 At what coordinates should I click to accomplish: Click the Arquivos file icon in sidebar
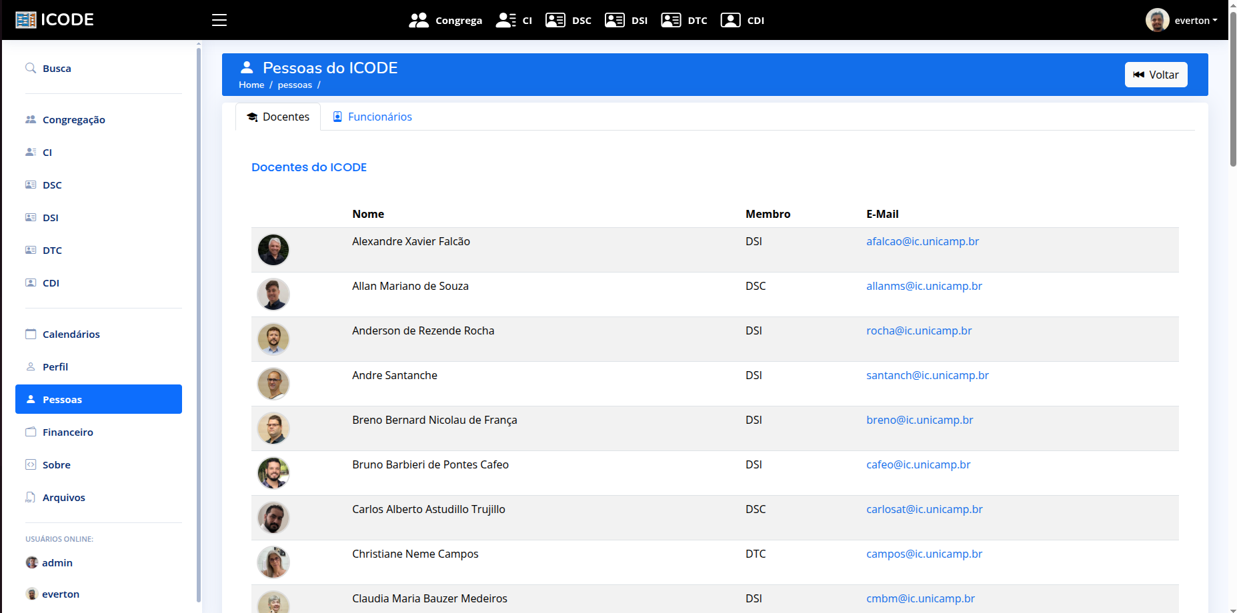pos(31,497)
